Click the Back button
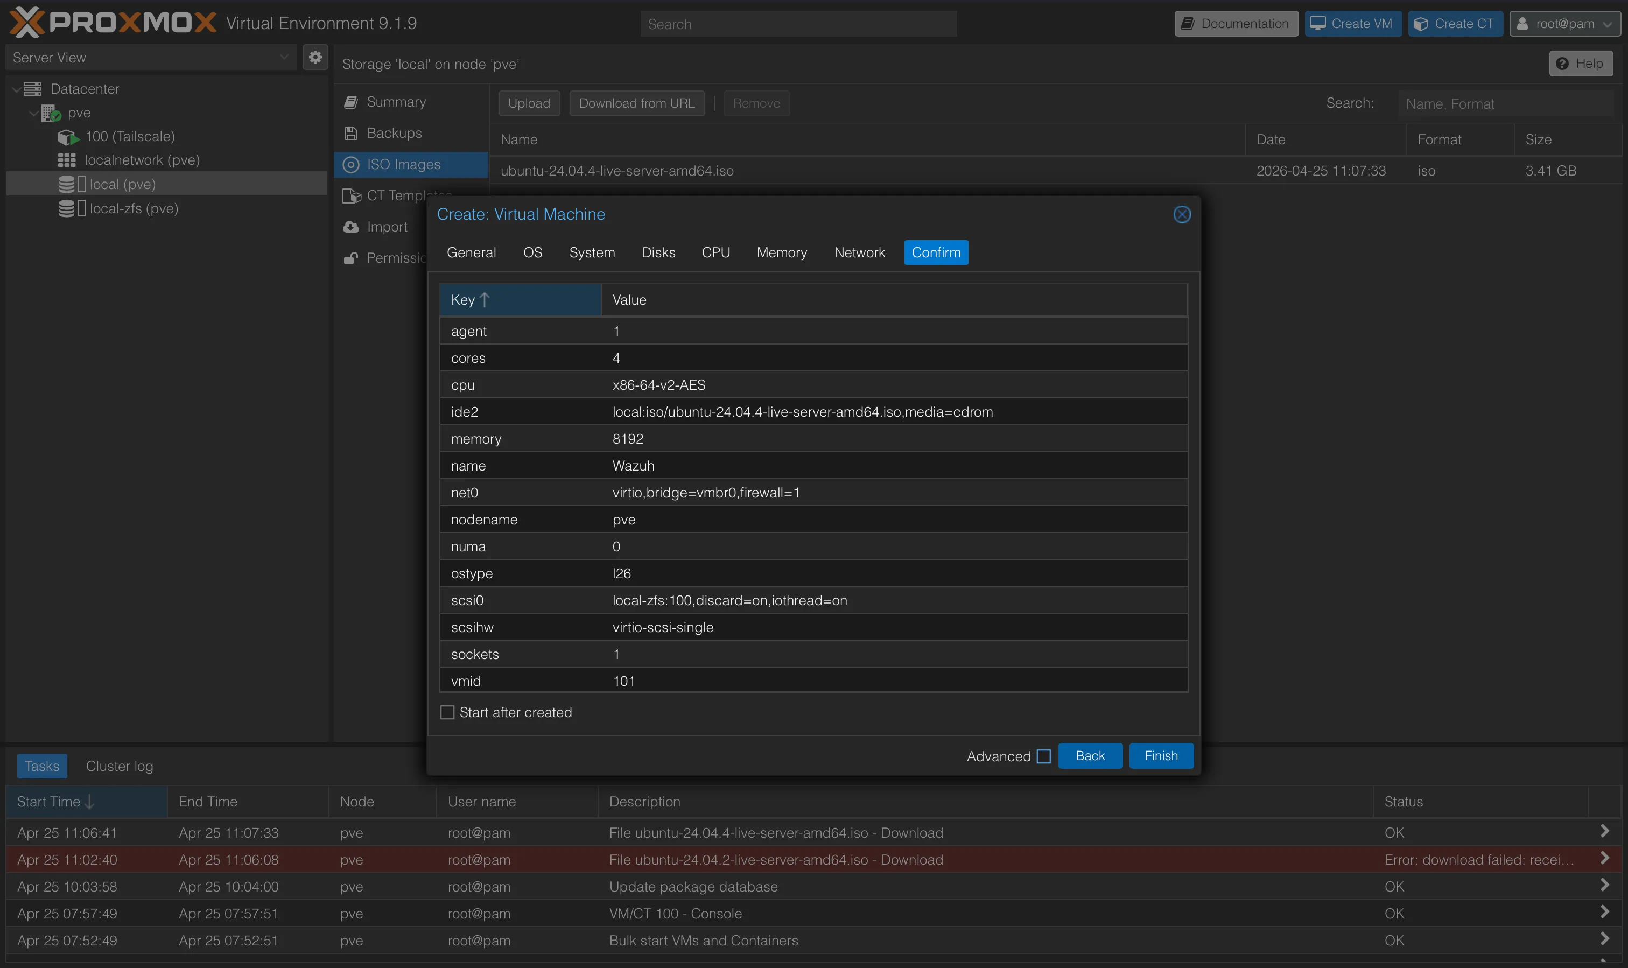This screenshot has width=1628, height=968. [x=1090, y=756]
